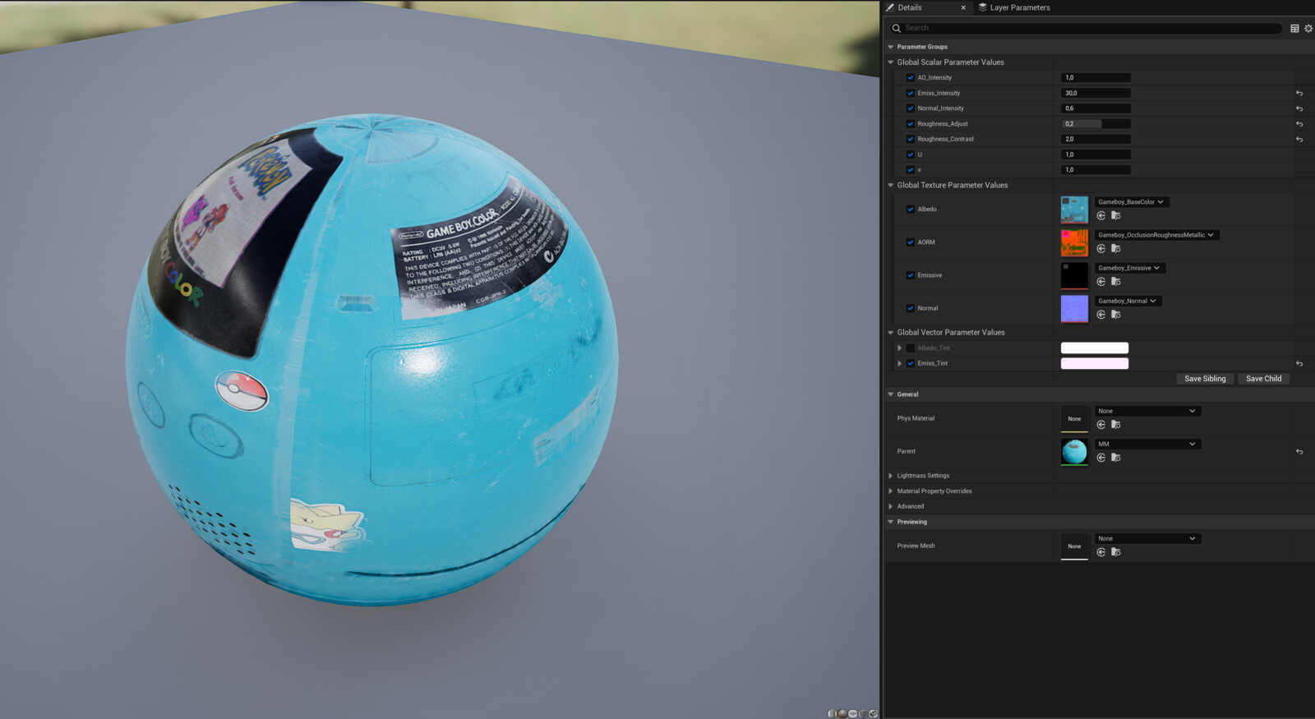Open property matrix table view icon

(1294, 28)
